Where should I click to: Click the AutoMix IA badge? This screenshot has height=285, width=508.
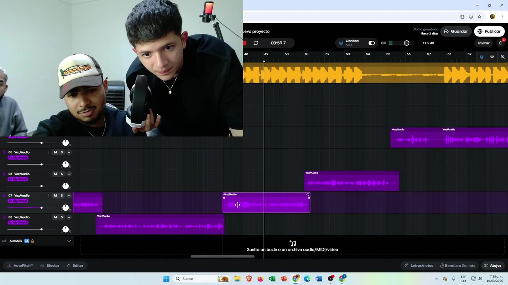[x=27, y=241]
